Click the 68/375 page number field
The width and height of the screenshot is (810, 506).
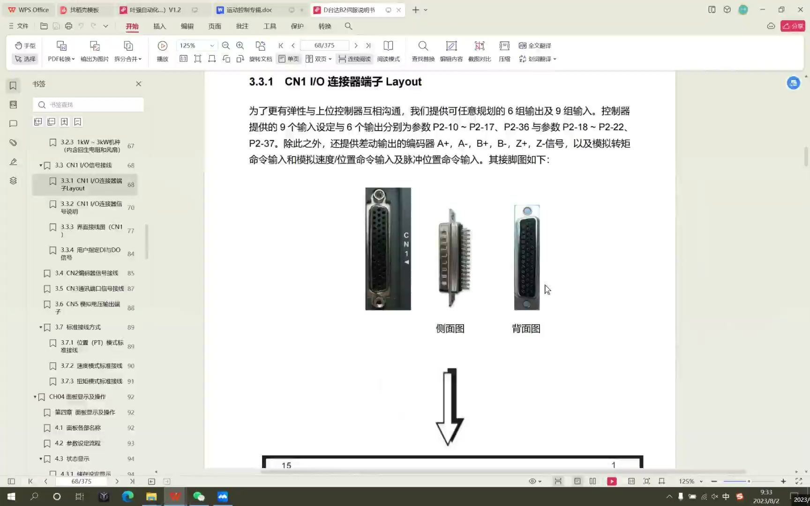(x=324, y=45)
